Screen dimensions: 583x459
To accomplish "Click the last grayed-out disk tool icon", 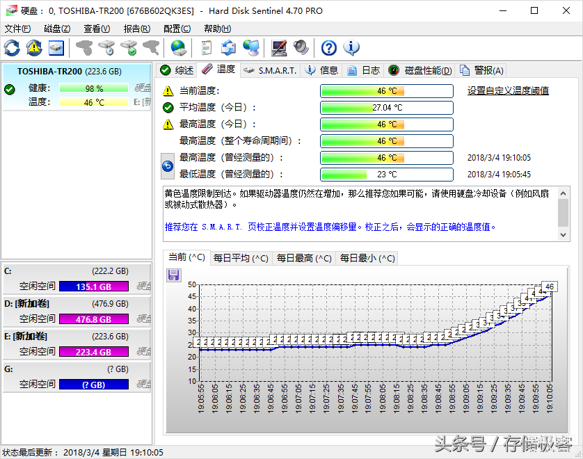I will tap(151, 48).
